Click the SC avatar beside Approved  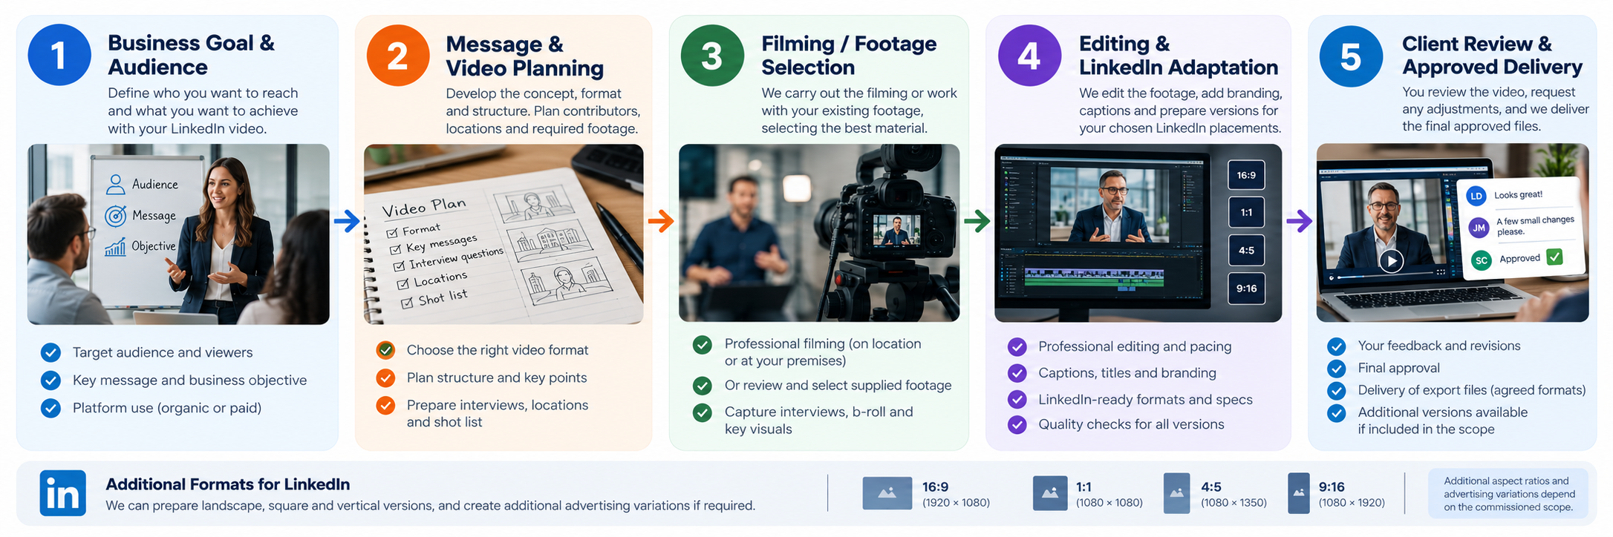click(x=1482, y=260)
